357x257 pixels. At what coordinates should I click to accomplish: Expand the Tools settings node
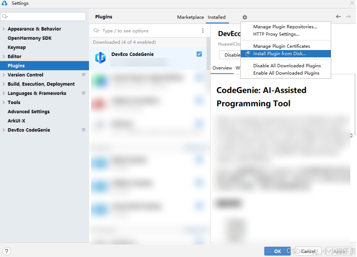pos(4,102)
